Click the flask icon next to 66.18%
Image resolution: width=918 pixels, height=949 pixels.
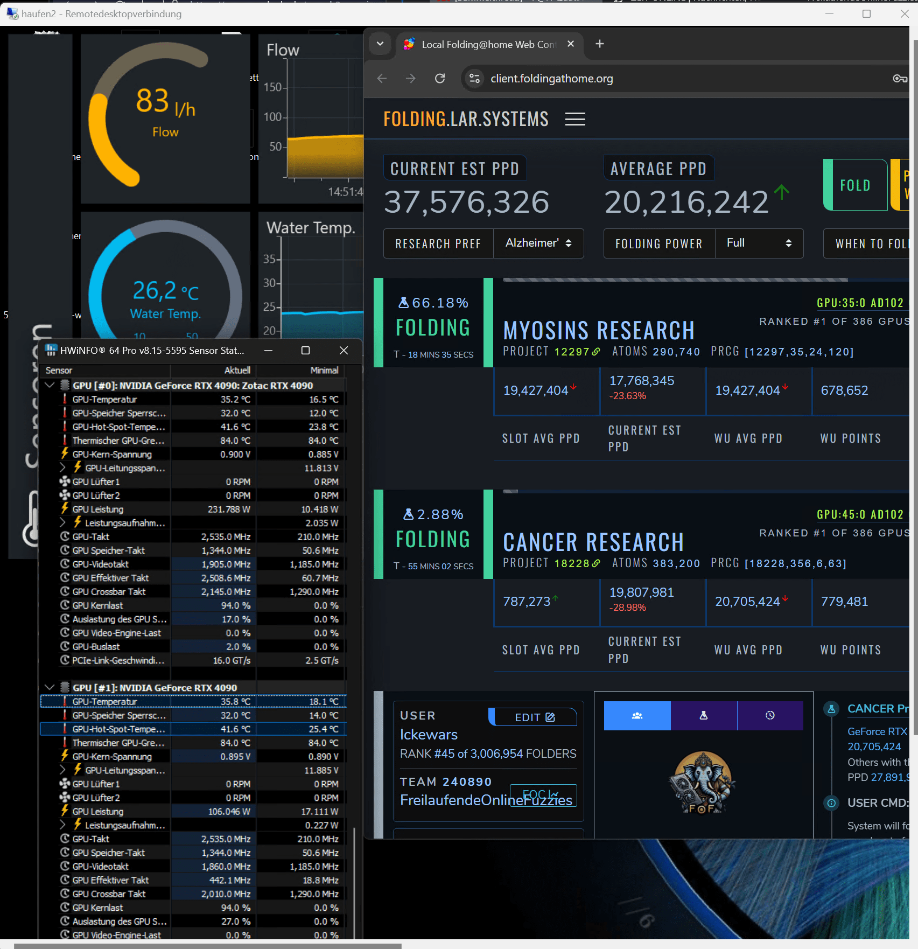point(403,303)
